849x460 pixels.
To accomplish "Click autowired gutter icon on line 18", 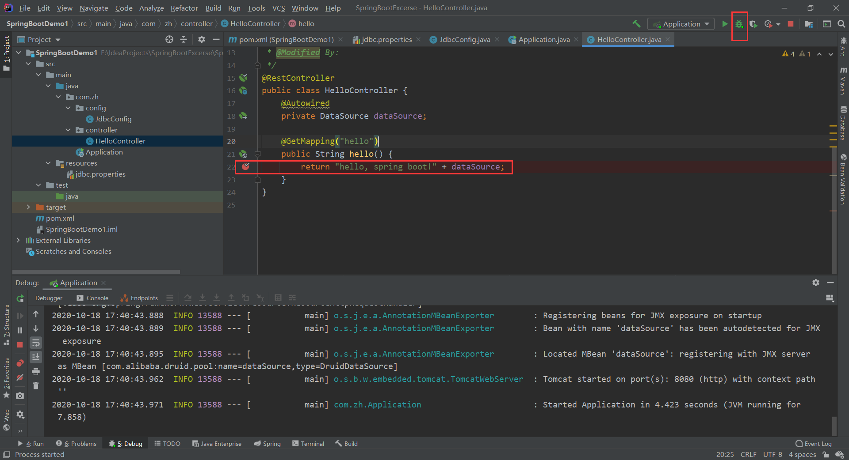I will pos(243,116).
